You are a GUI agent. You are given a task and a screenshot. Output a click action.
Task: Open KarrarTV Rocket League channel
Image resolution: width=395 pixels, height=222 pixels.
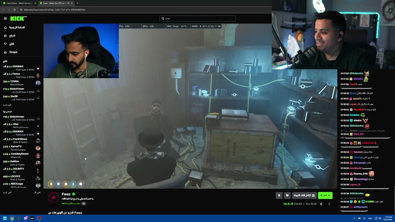[x=21, y=148]
